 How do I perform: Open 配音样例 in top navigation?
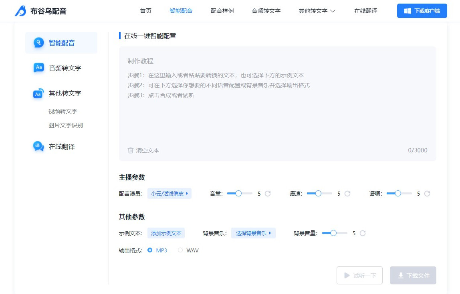[x=222, y=11]
